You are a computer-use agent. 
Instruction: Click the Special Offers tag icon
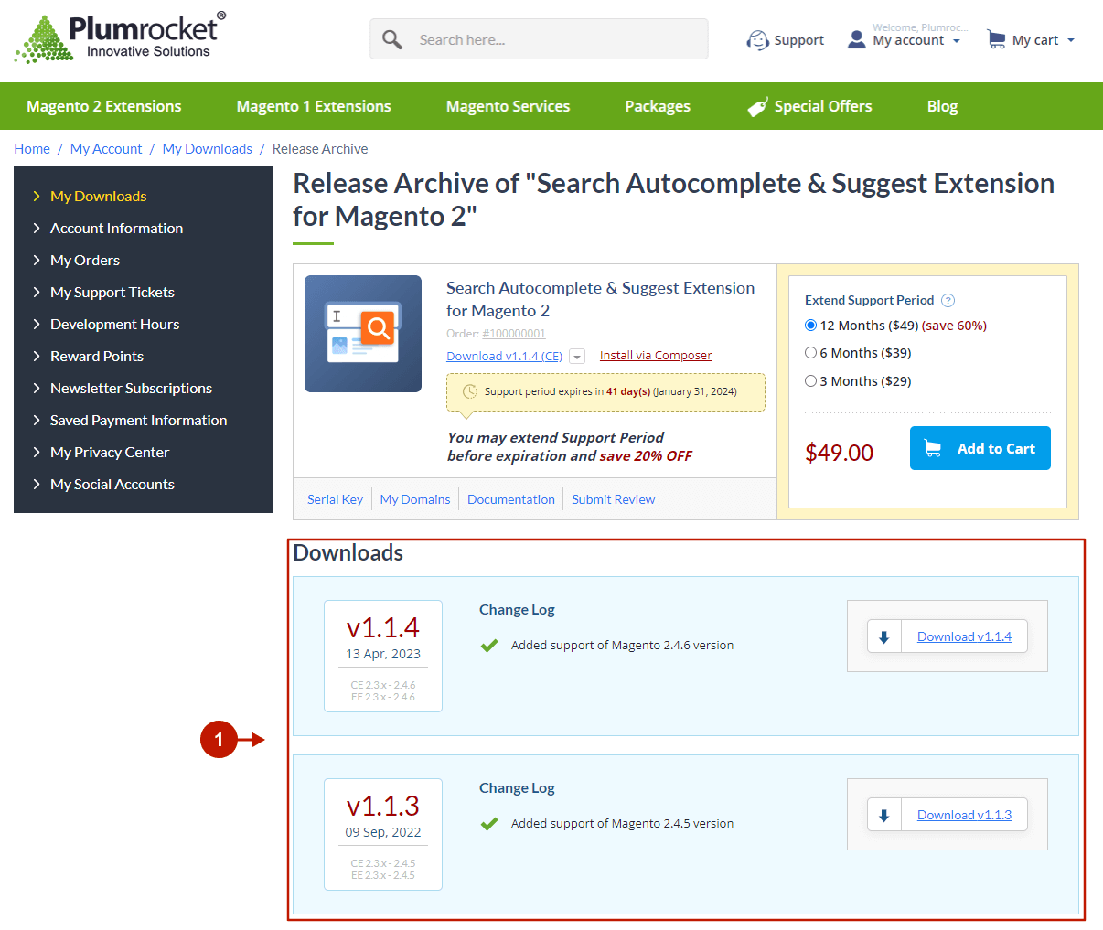pyautogui.click(x=757, y=107)
